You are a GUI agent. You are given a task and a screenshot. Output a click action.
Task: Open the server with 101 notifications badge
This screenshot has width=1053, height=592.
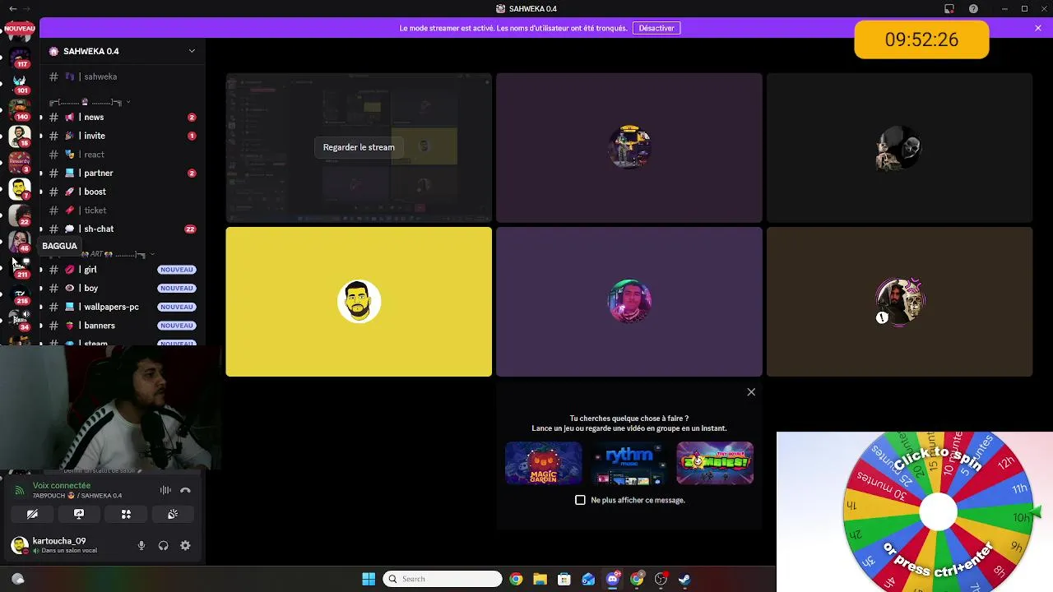19,82
